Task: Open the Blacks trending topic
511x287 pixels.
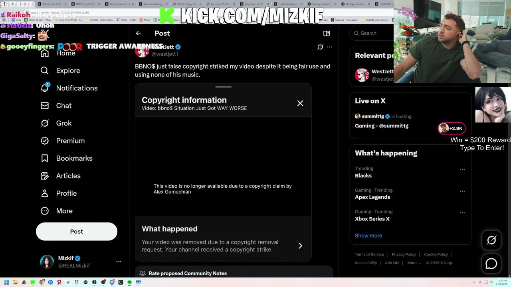Action: [x=363, y=176]
